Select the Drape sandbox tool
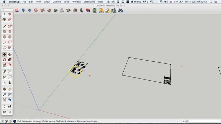The height and width of the screenshot is (124, 221). pyautogui.click(x=62, y=10)
